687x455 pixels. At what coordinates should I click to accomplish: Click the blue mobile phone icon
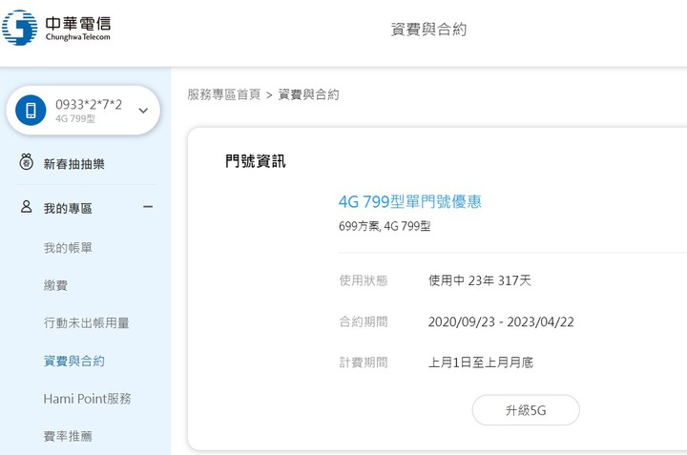coord(31,110)
